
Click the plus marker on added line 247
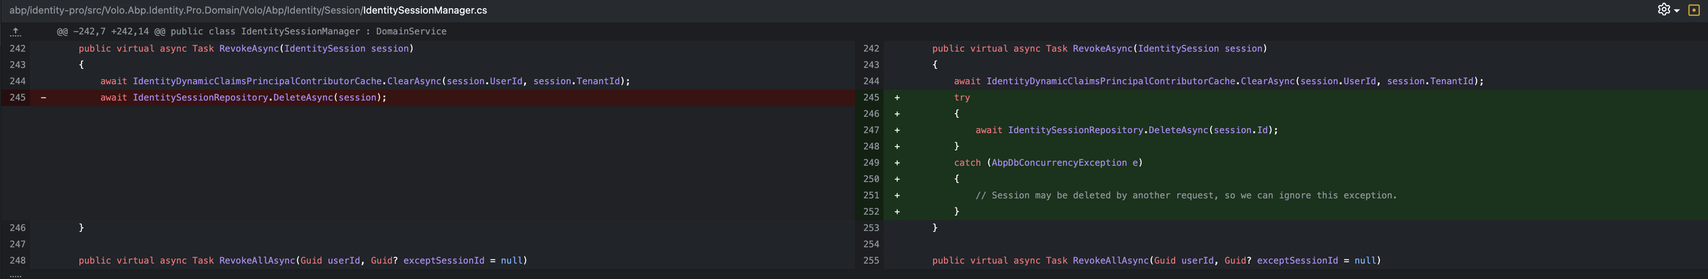pyautogui.click(x=897, y=130)
